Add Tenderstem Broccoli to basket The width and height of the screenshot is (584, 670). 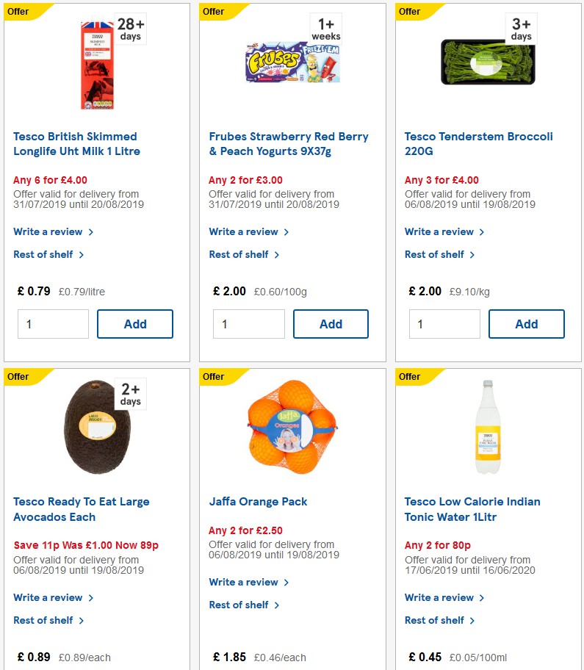click(x=527, y=323)
